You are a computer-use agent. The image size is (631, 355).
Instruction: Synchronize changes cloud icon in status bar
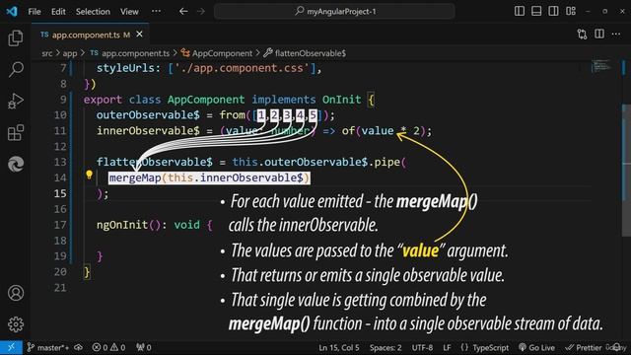(x=79, y=347)
